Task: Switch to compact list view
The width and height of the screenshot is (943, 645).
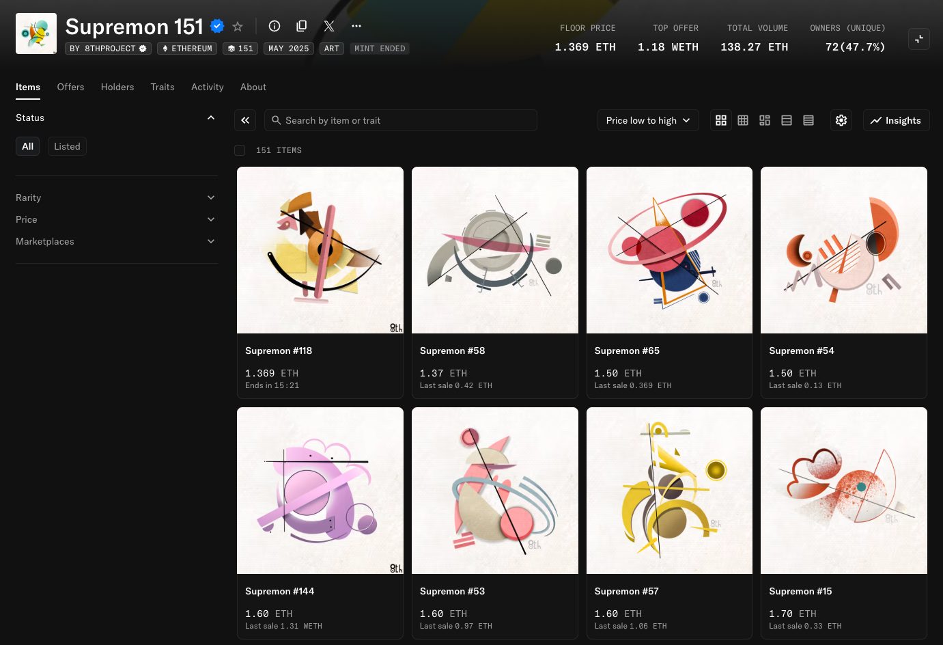Action: click(x=787, y=120)
